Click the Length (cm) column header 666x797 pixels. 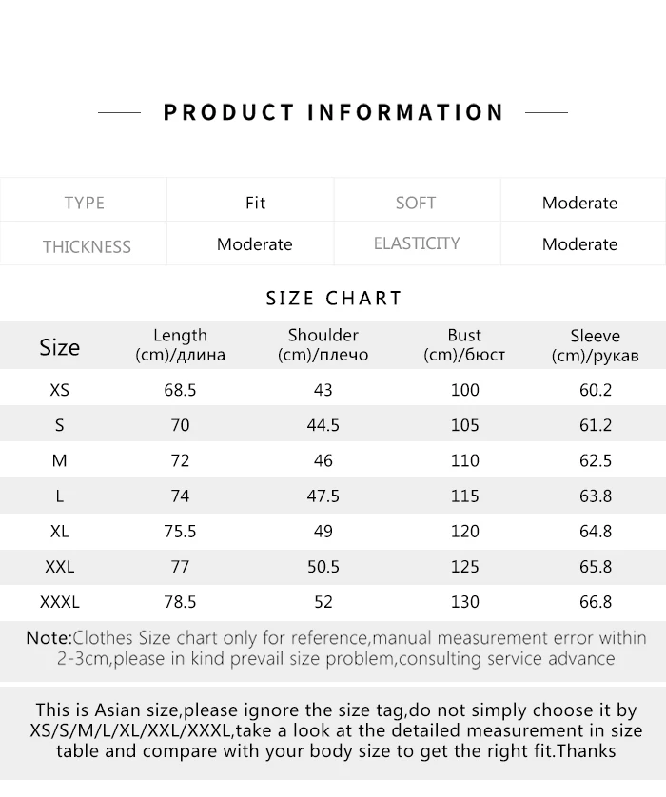pos(180,344)
